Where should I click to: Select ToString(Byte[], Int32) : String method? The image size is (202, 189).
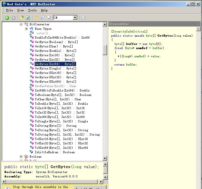coord(62,130)
